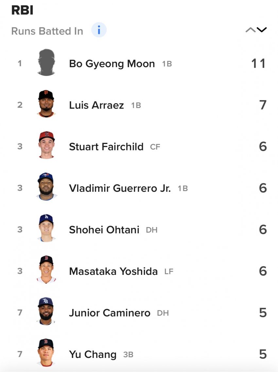This screenshot has height=372, width=278.
Task: Open Luis Arraez's player profile link
Action: pyautogui.click(x=96, y=105)
